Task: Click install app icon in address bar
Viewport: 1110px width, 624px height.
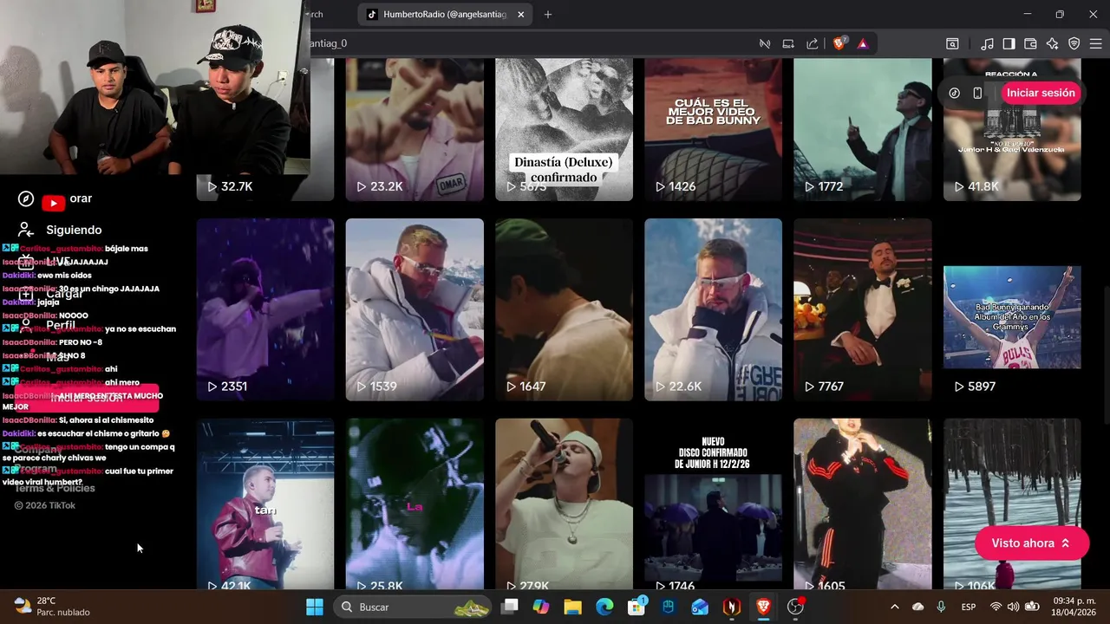Action: [x=788, y=43]
